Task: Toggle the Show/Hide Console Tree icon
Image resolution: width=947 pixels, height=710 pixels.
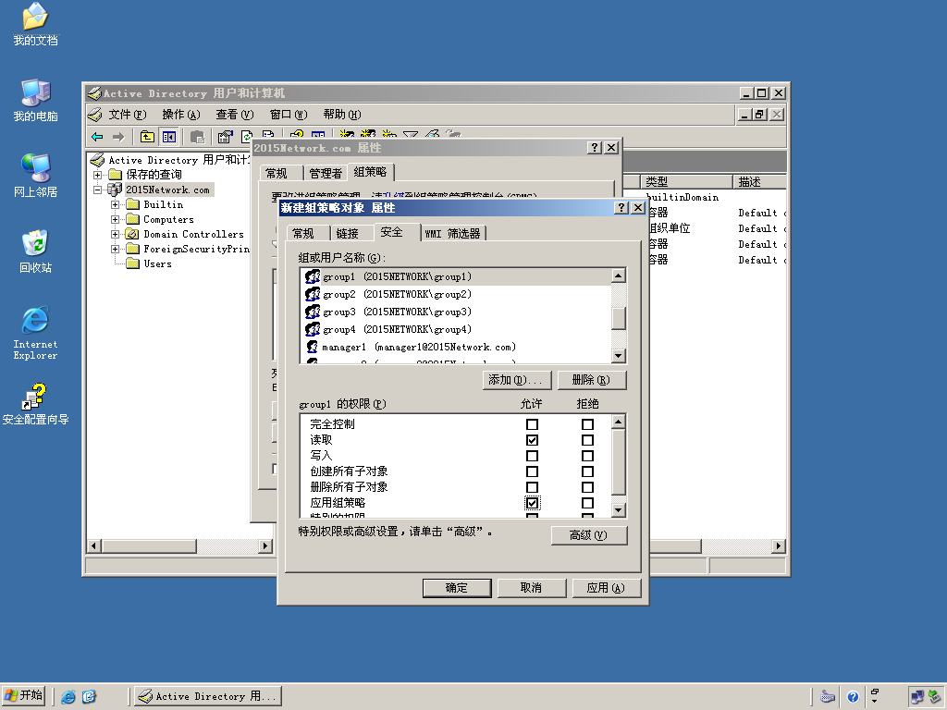Action: coord(168,137)
